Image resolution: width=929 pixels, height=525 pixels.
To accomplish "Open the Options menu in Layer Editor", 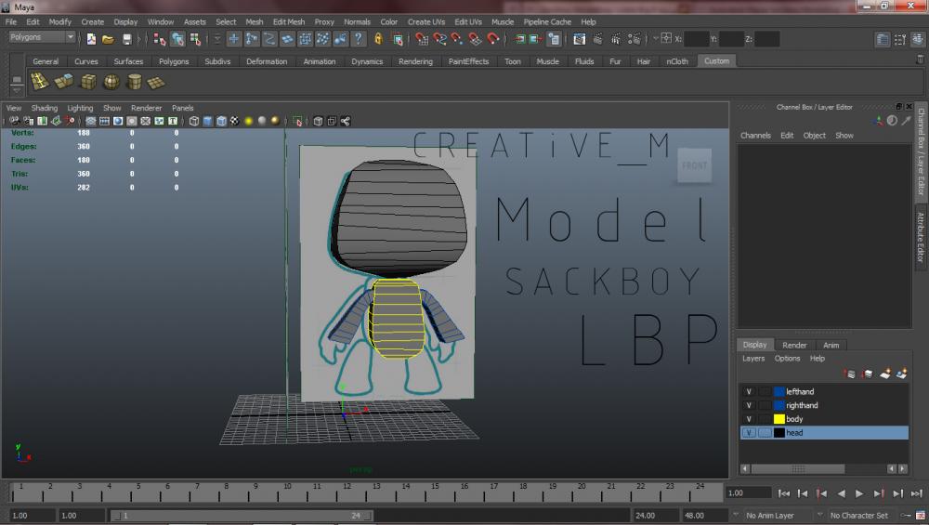I will click(787, 358).
